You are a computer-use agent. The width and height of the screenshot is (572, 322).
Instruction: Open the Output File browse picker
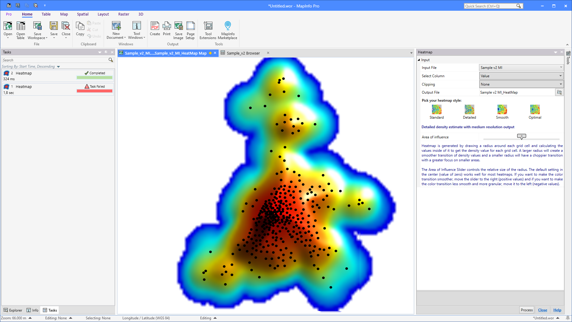click(x=559, y=92)
